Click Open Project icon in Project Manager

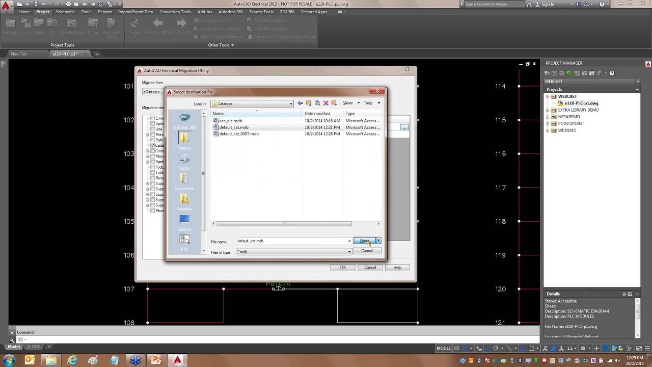[x=547, y=73]
